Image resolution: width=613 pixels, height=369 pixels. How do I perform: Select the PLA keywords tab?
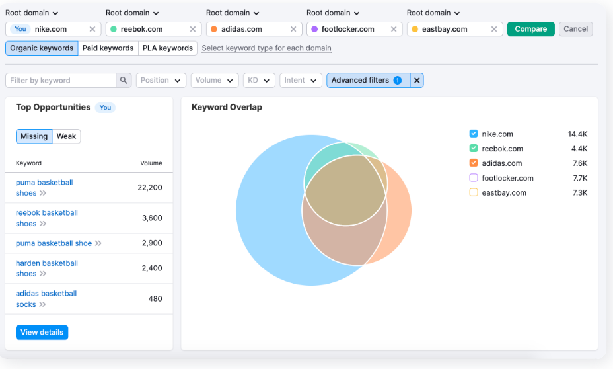168,48
